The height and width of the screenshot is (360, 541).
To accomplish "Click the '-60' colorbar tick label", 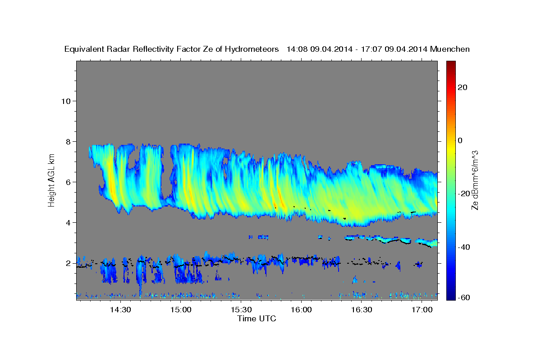I will (463, 297).
